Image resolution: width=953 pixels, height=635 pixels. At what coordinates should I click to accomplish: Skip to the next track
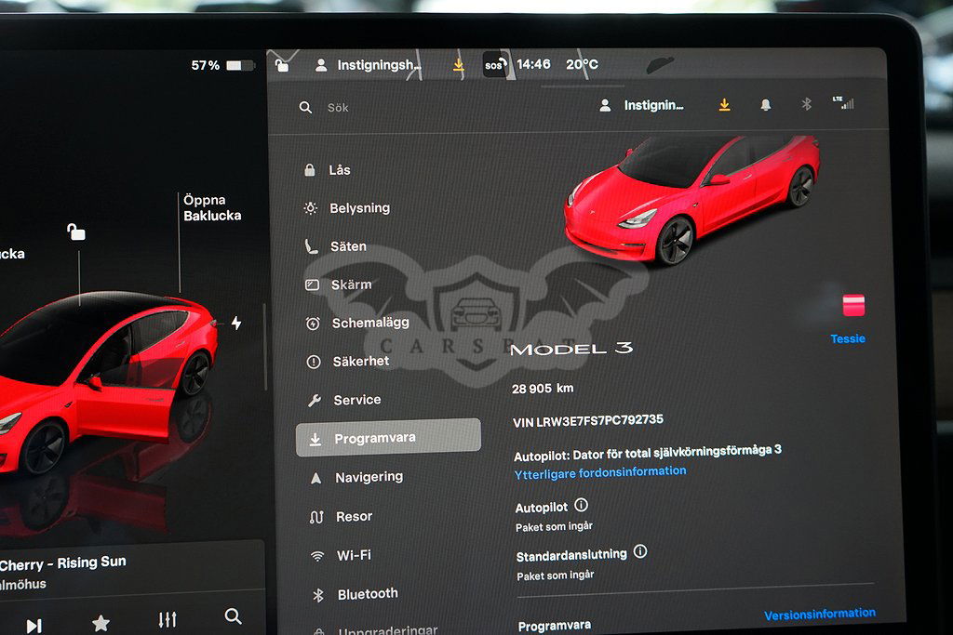tap(34, 626)
